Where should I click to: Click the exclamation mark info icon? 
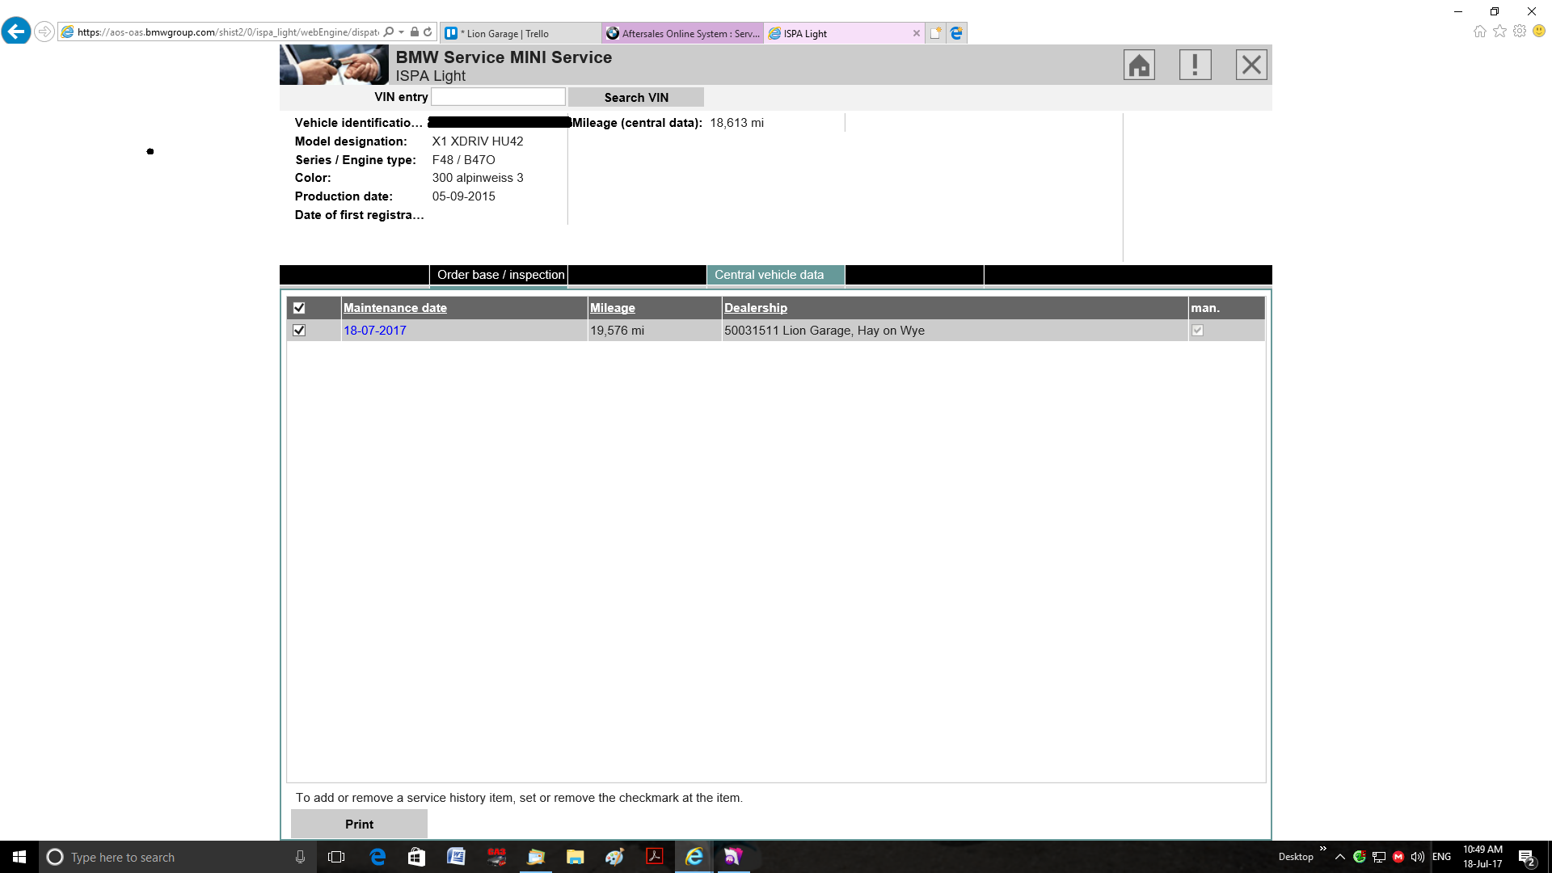1195,65
